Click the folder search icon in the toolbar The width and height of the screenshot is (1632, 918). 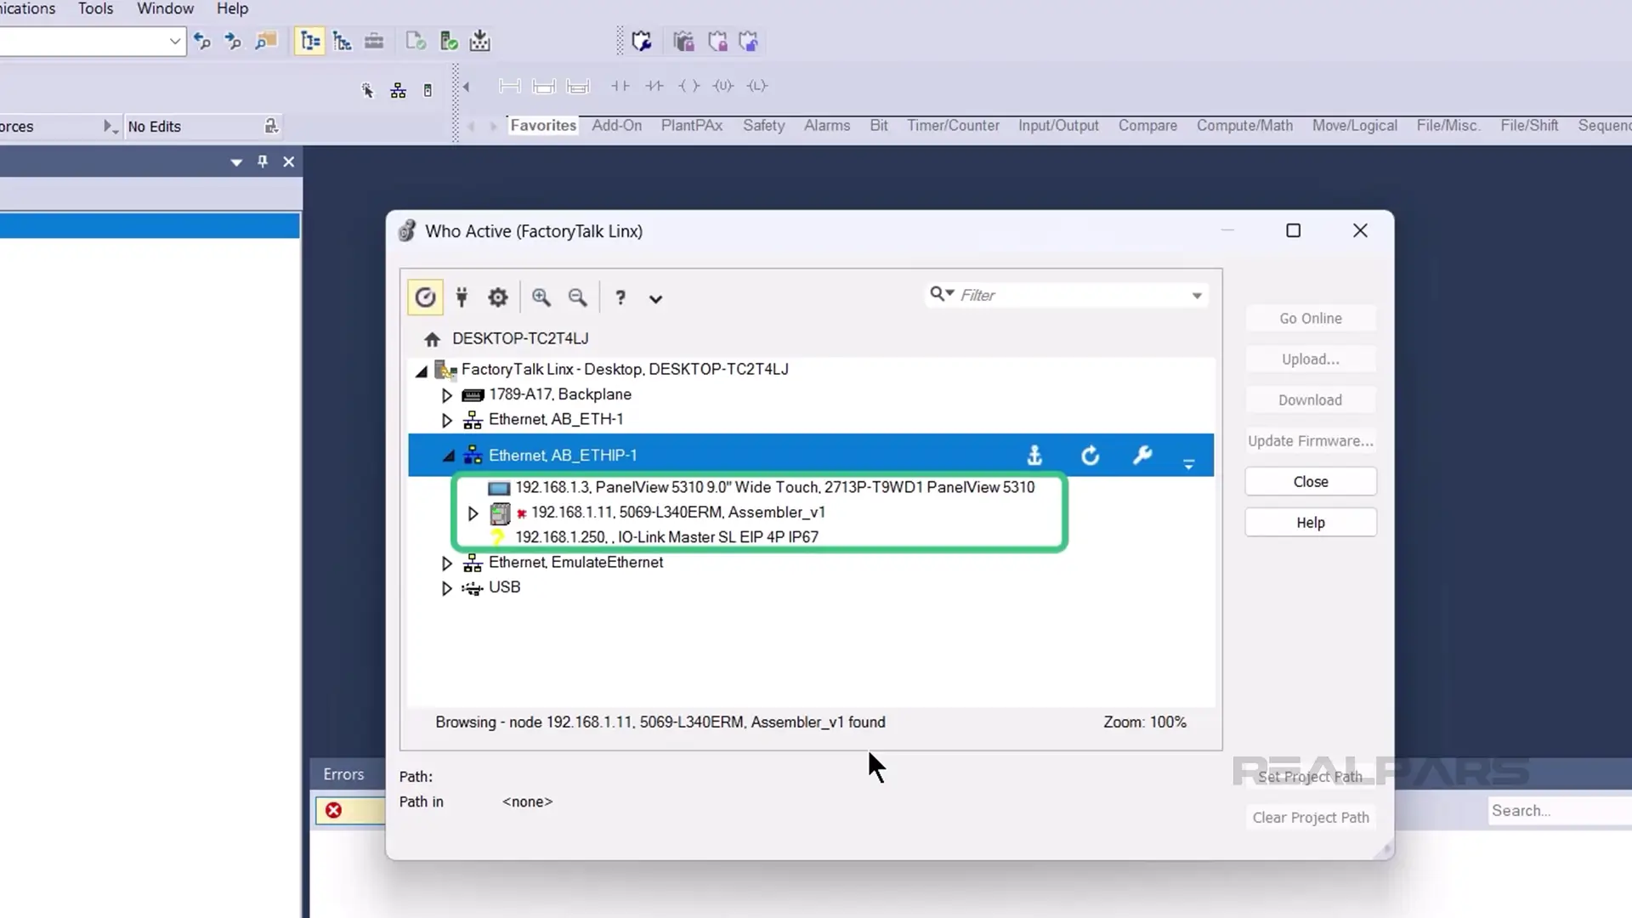pyautogui.click(x=266, y=41)
